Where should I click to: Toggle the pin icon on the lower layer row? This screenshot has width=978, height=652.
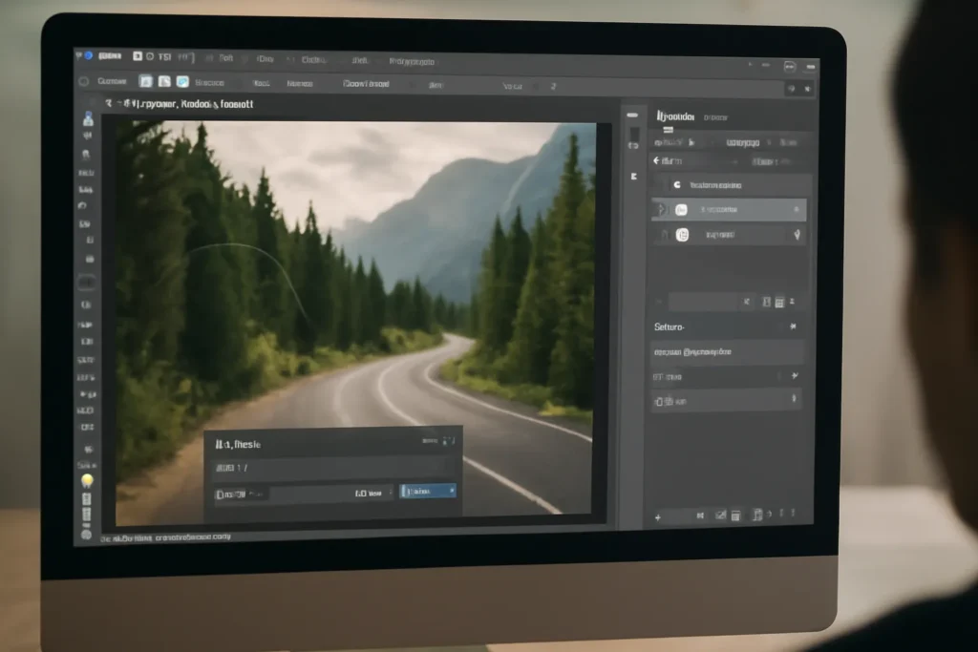pyautogui.click(x=797, y=235)
